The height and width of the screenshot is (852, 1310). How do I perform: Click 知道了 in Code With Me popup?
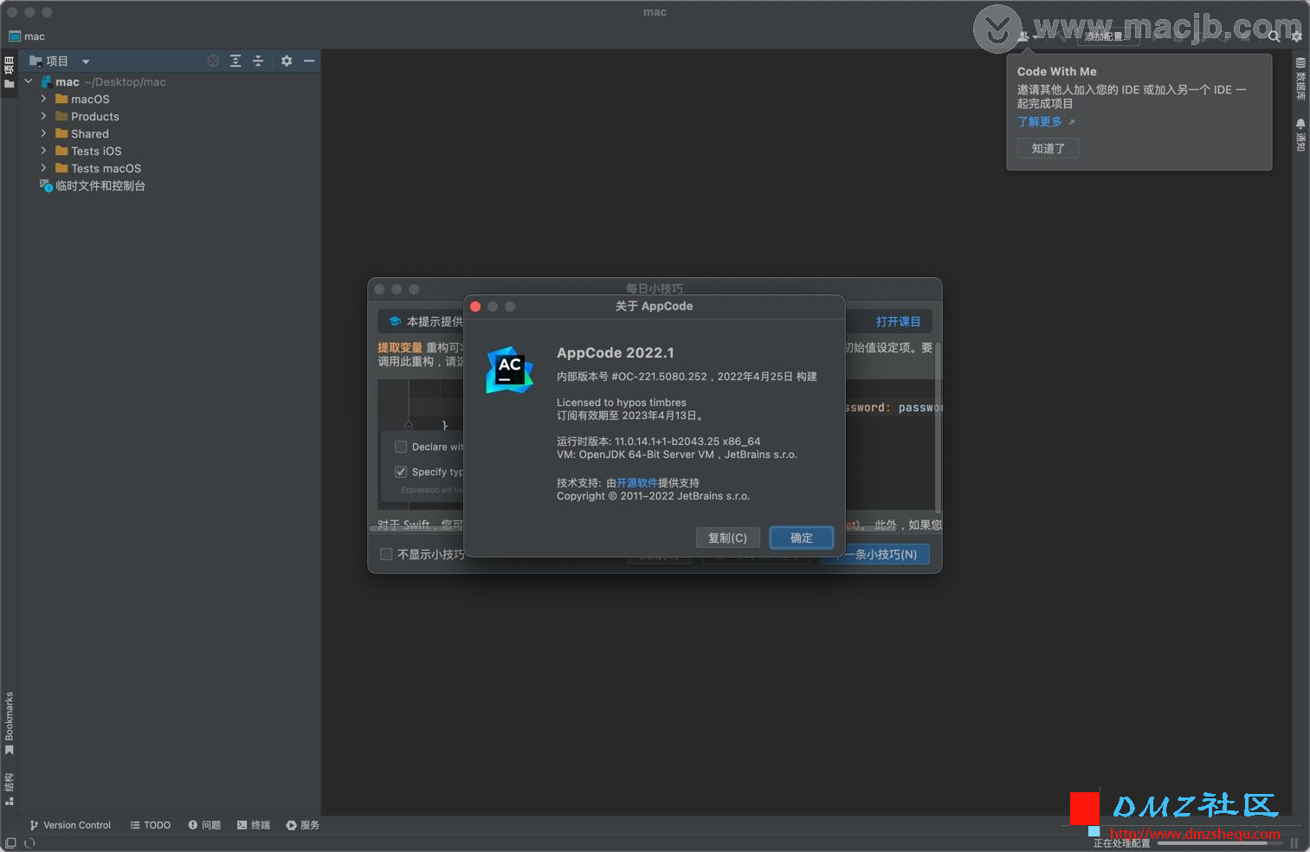[x=1048, y=148]
